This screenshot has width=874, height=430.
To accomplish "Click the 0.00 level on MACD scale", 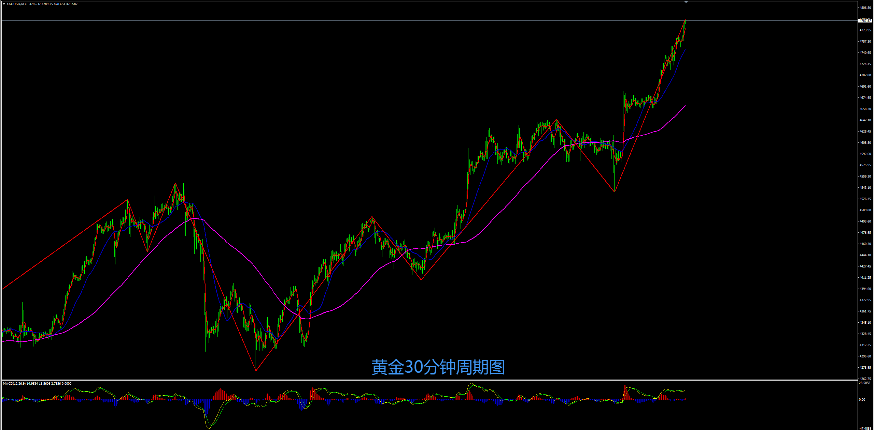I will [x=862, y=399].
